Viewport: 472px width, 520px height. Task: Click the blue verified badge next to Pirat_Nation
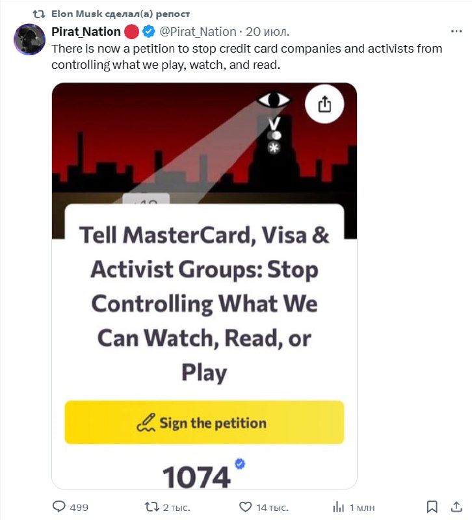point(149,31)
